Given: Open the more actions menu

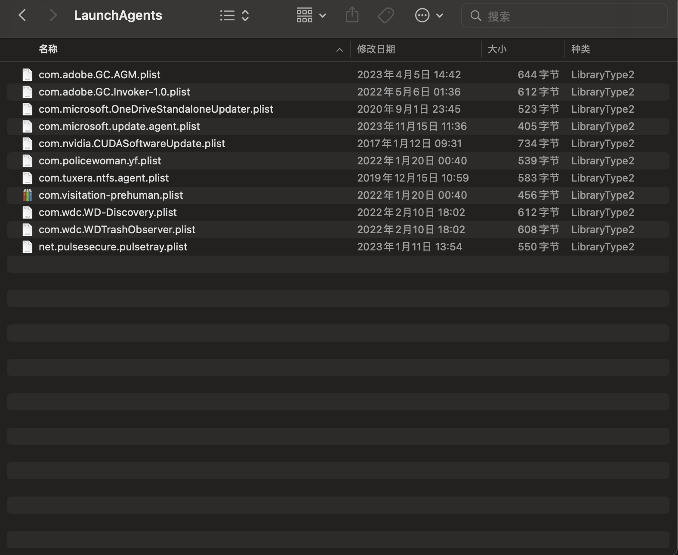Looking at the screenshot, I should coord(422,15).
